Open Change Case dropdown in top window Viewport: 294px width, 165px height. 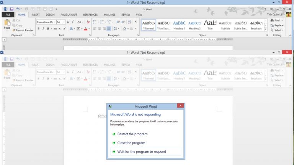(x=80, y=22)
